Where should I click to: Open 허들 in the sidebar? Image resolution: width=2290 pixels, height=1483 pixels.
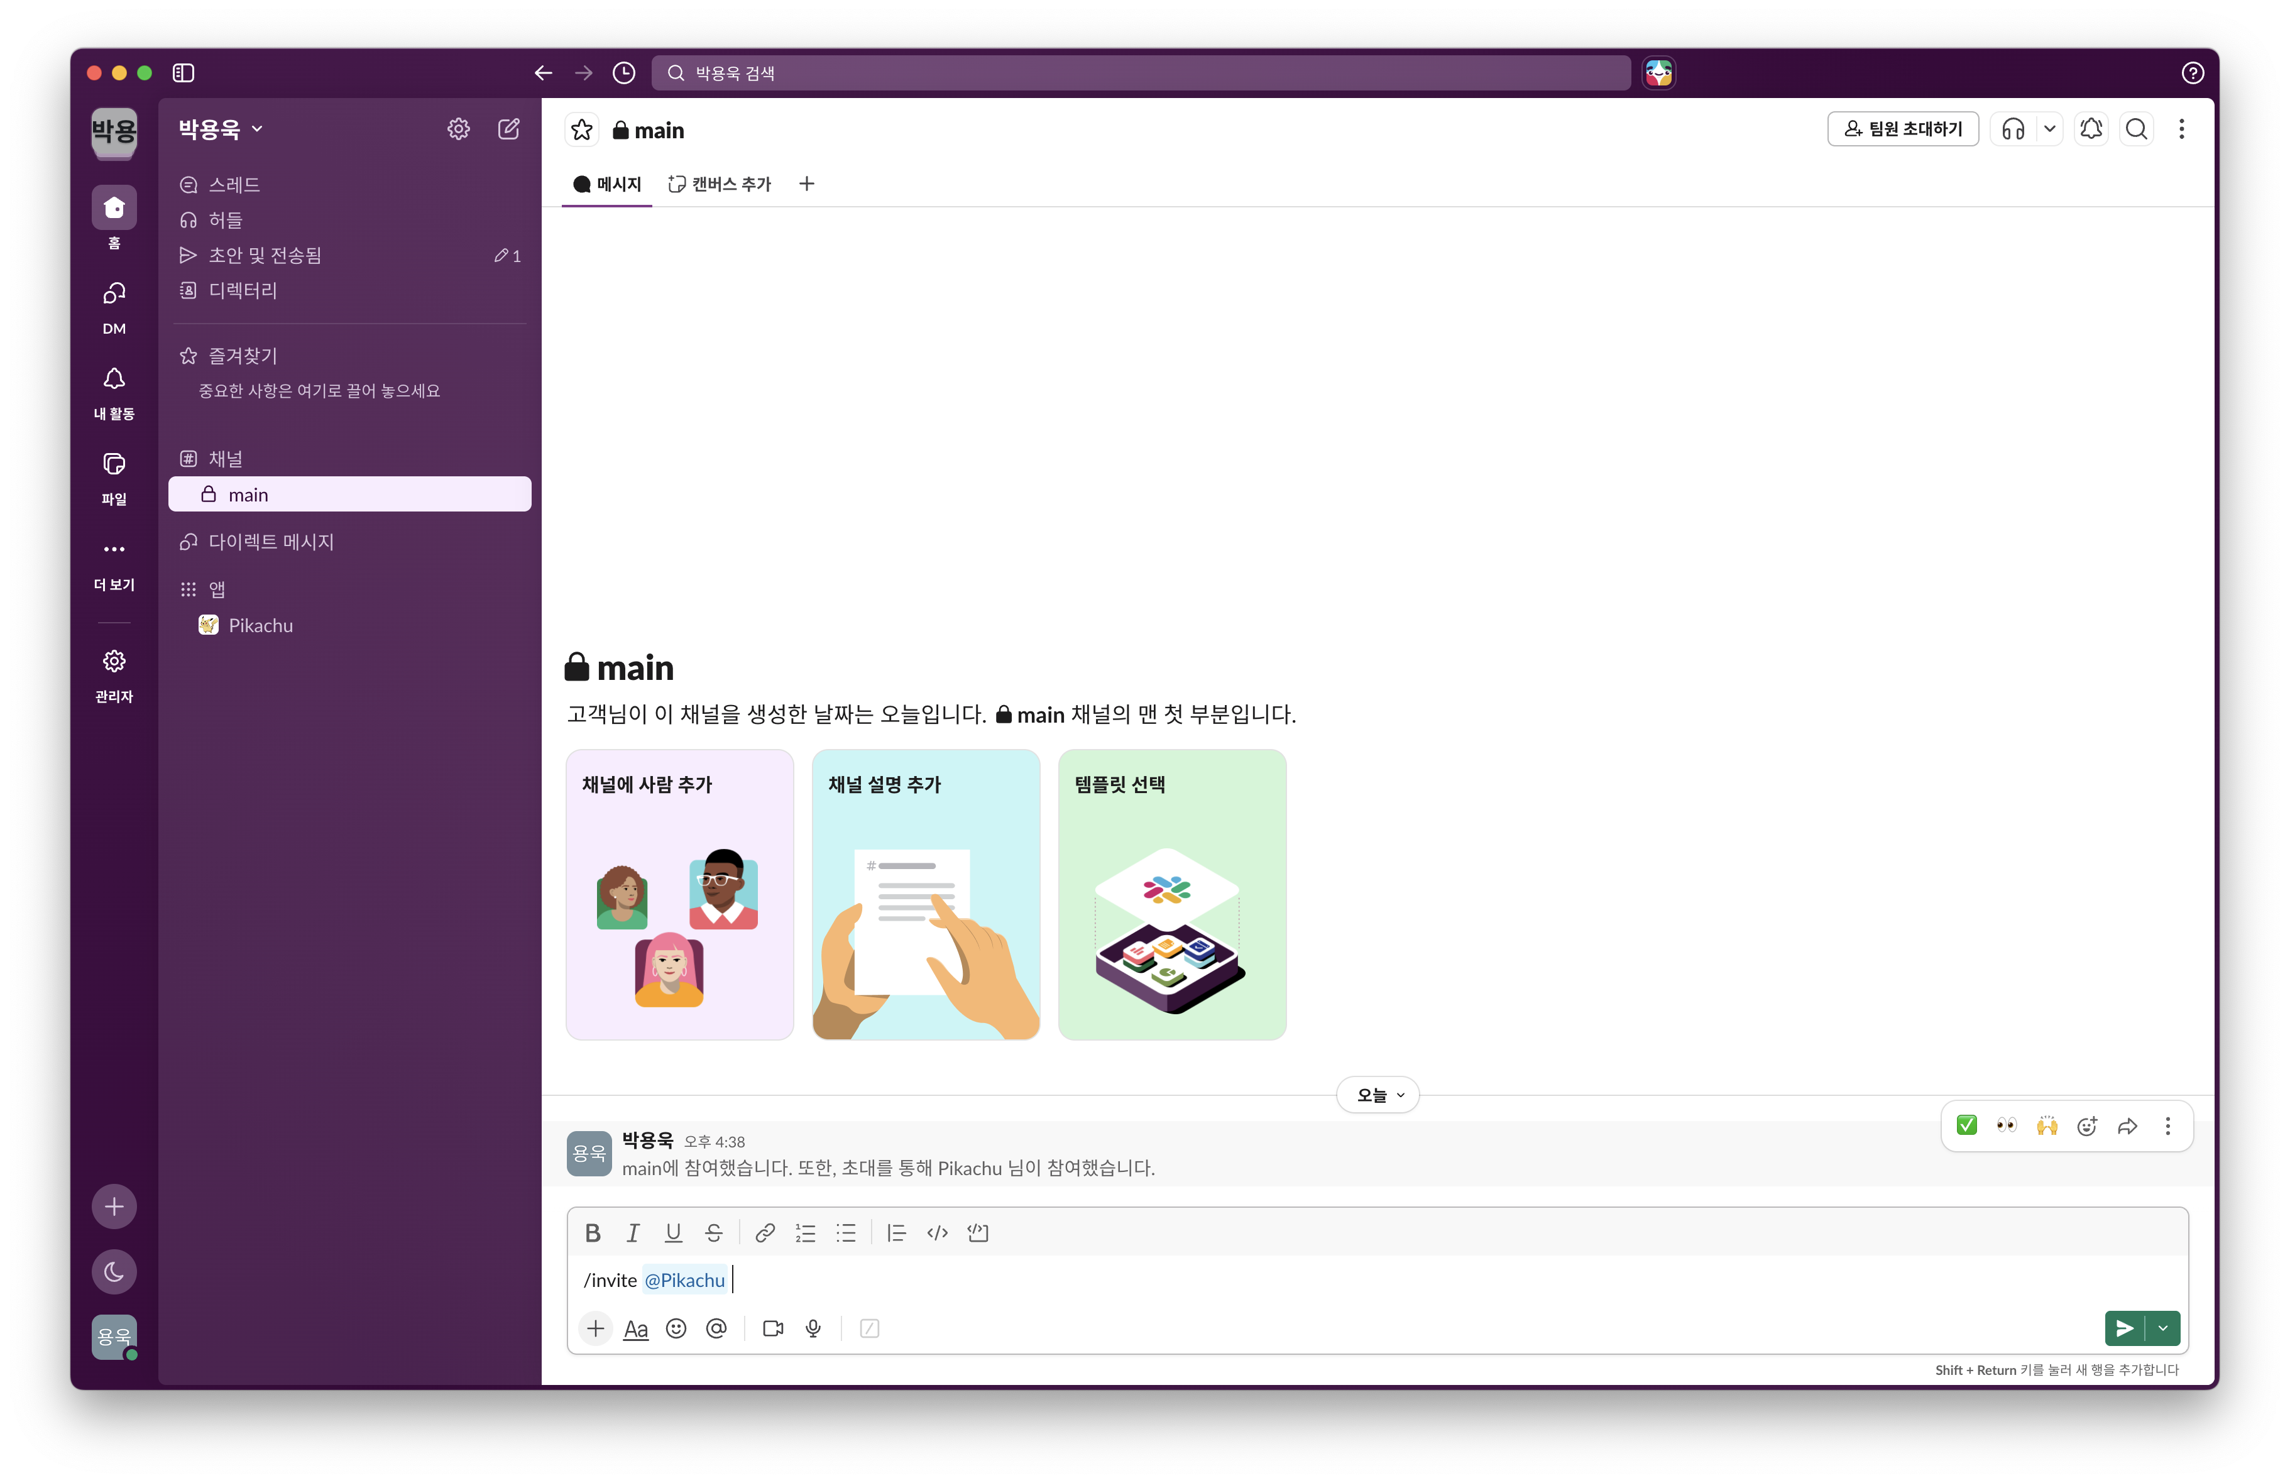350,221
